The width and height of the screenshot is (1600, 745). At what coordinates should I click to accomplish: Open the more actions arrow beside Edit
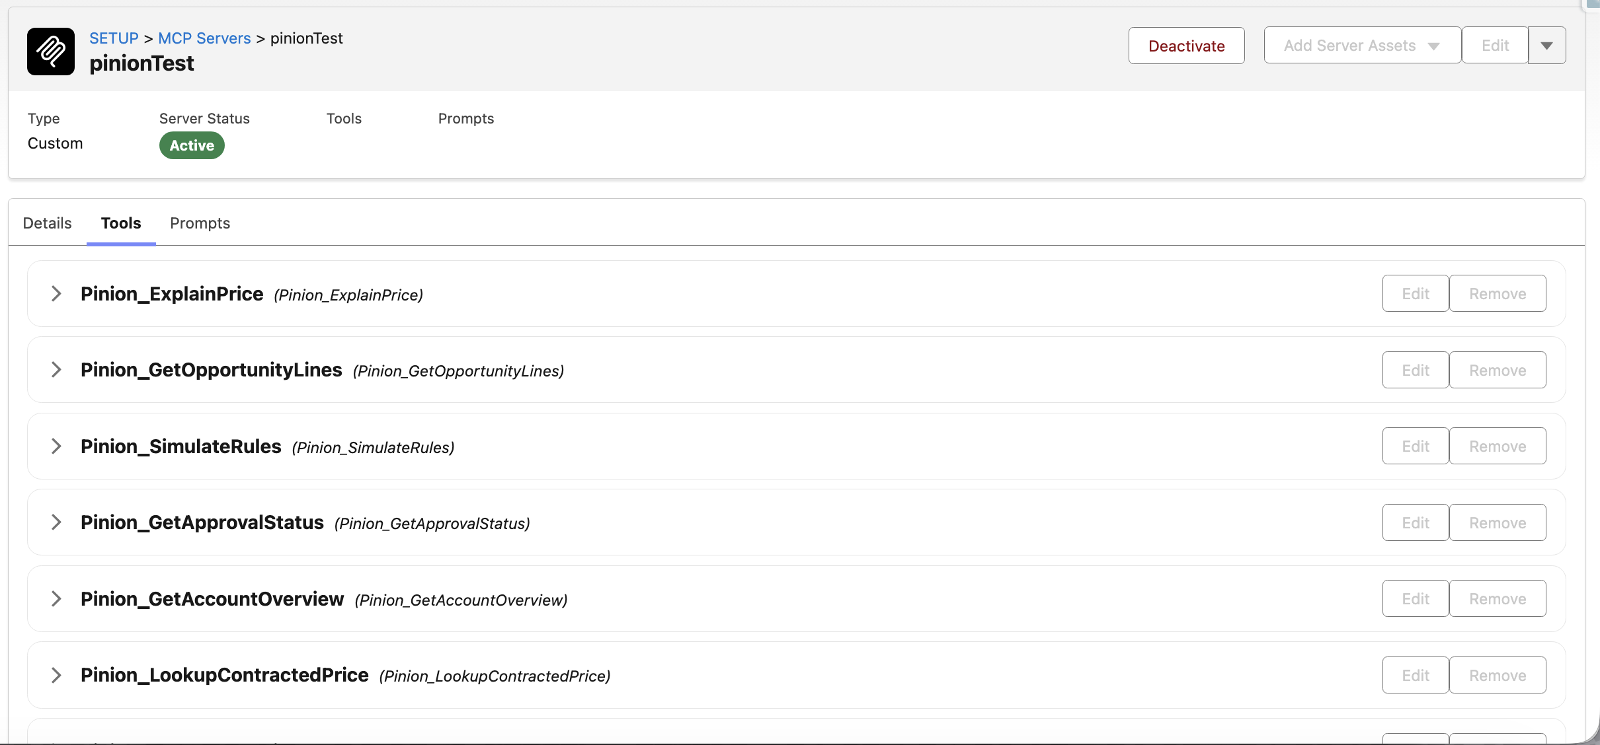click(x=1547, y=46)
